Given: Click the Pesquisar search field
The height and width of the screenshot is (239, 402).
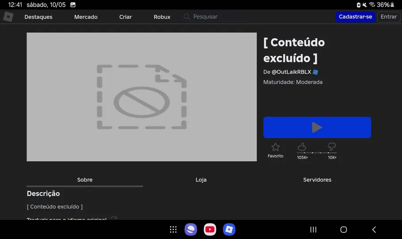Looking at the screenshot, I should (x=215, y=16).
